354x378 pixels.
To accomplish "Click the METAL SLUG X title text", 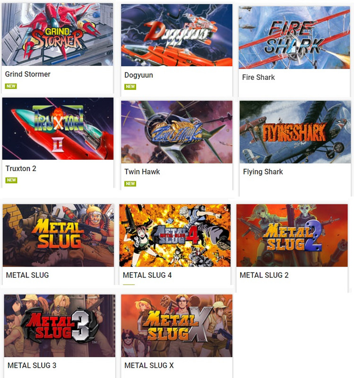I will 149,365.
